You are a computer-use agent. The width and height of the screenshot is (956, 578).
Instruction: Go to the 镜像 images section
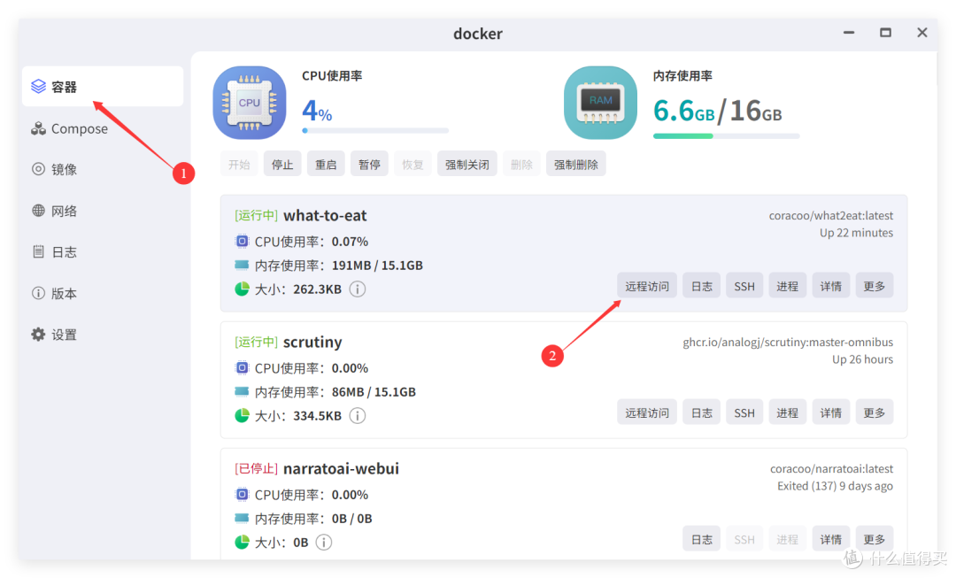click(x=103, y=169)
